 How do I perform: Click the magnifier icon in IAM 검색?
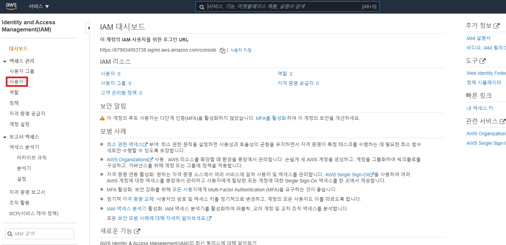click(x=10, y=234)
